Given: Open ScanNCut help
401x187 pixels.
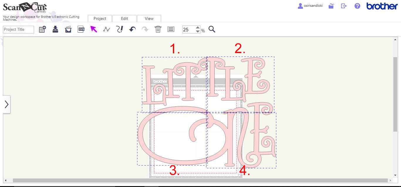Looking at the screenshot, I should pos(357,6).
